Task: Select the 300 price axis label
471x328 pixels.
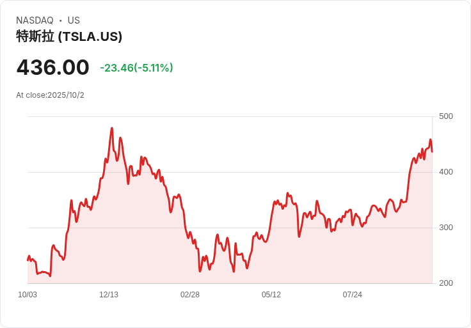Action: click(x=446, y=228)
